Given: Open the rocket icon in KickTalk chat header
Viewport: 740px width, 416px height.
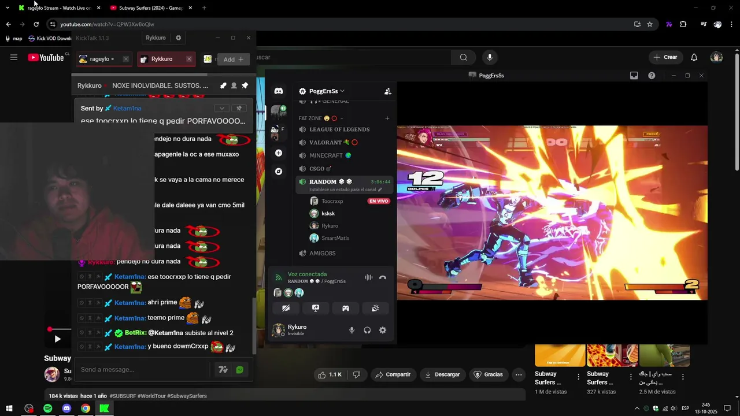Looking at the screenshot, I should click(x=223, y=86).
